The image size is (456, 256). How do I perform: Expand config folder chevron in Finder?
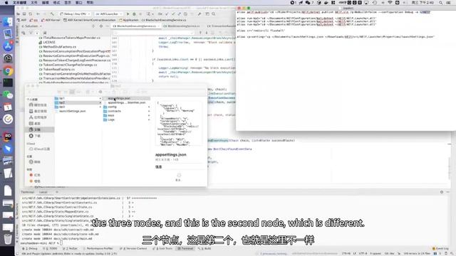coord(149,107)
